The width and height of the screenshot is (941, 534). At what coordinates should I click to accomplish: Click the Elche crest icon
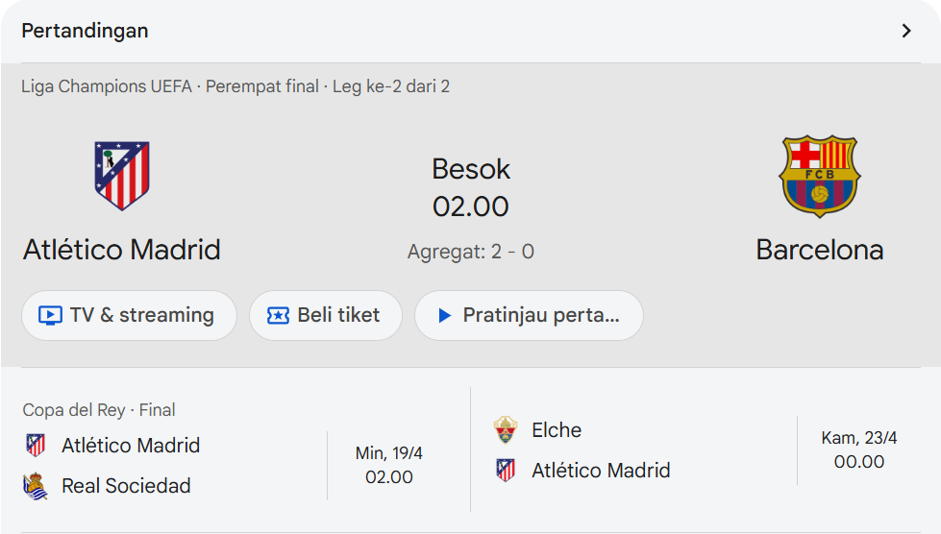click(x=506, y=429)
